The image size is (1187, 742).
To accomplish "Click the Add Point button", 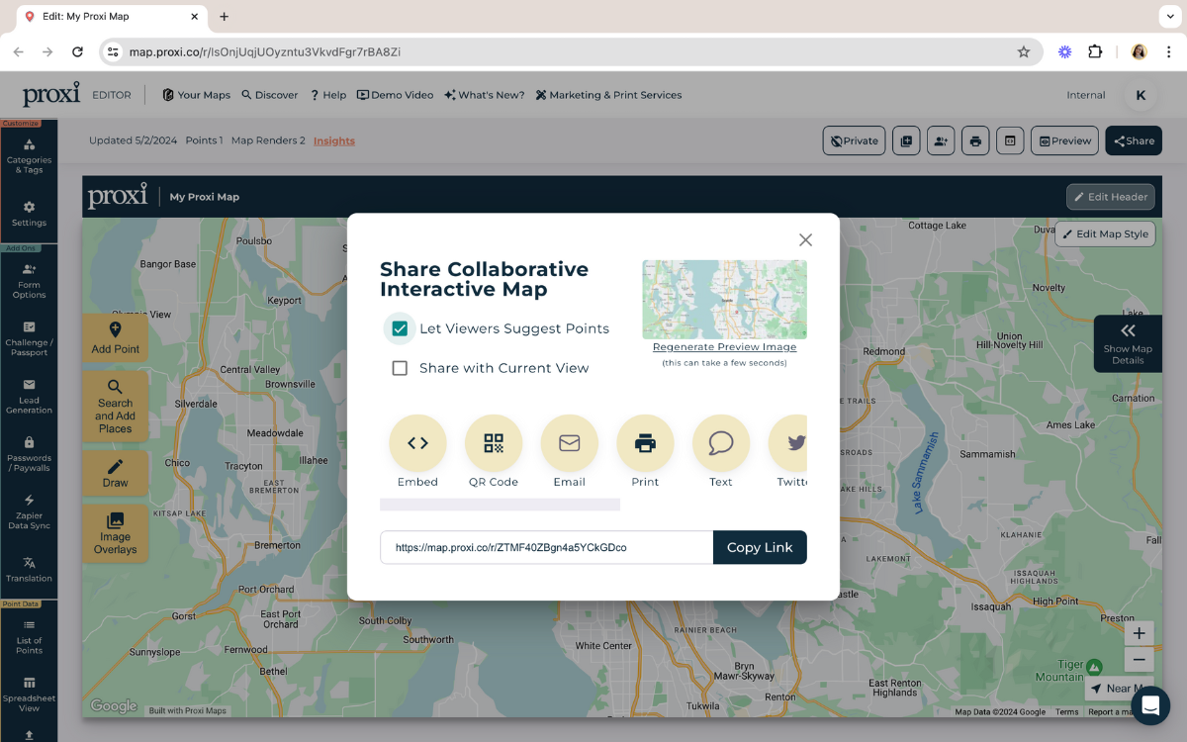I will (x=115, y=338).
